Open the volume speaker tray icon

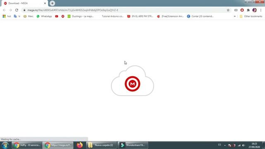point(243,145)
